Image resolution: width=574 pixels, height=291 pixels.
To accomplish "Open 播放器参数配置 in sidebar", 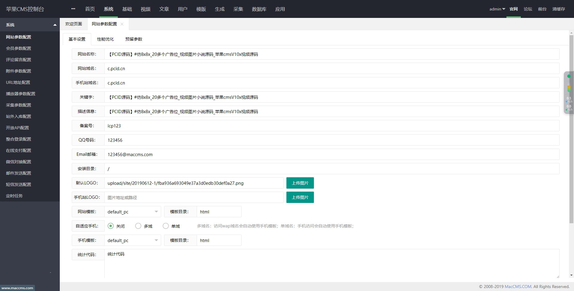I will click(x=21, y=94).
